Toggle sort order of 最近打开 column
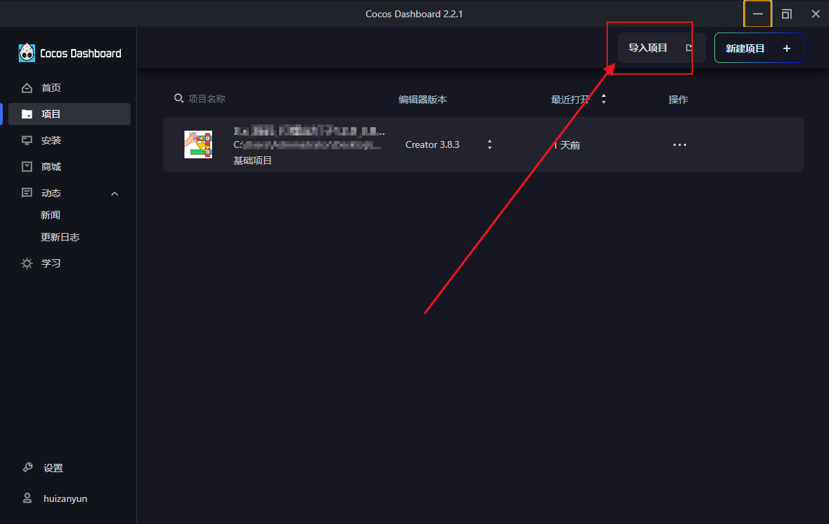Viewport: 829px width, 524px height. [603, 100]
